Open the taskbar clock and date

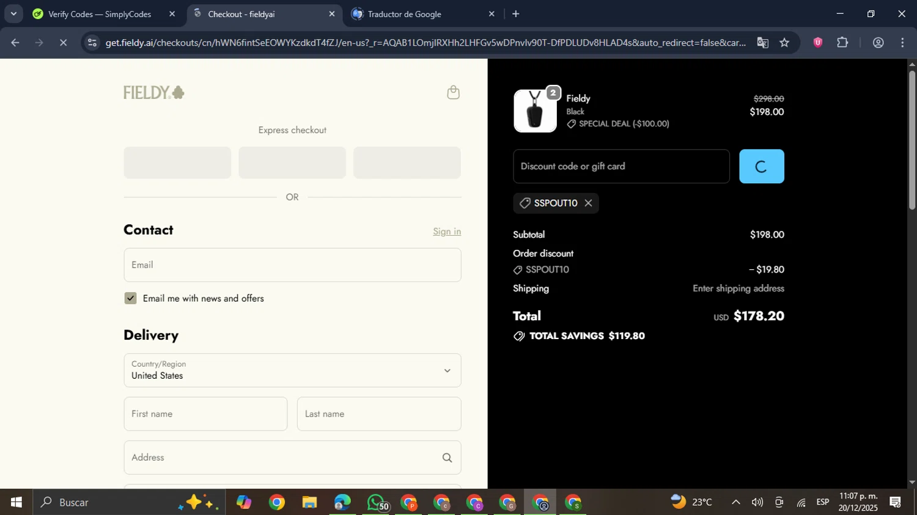click(x=858, y=502)
